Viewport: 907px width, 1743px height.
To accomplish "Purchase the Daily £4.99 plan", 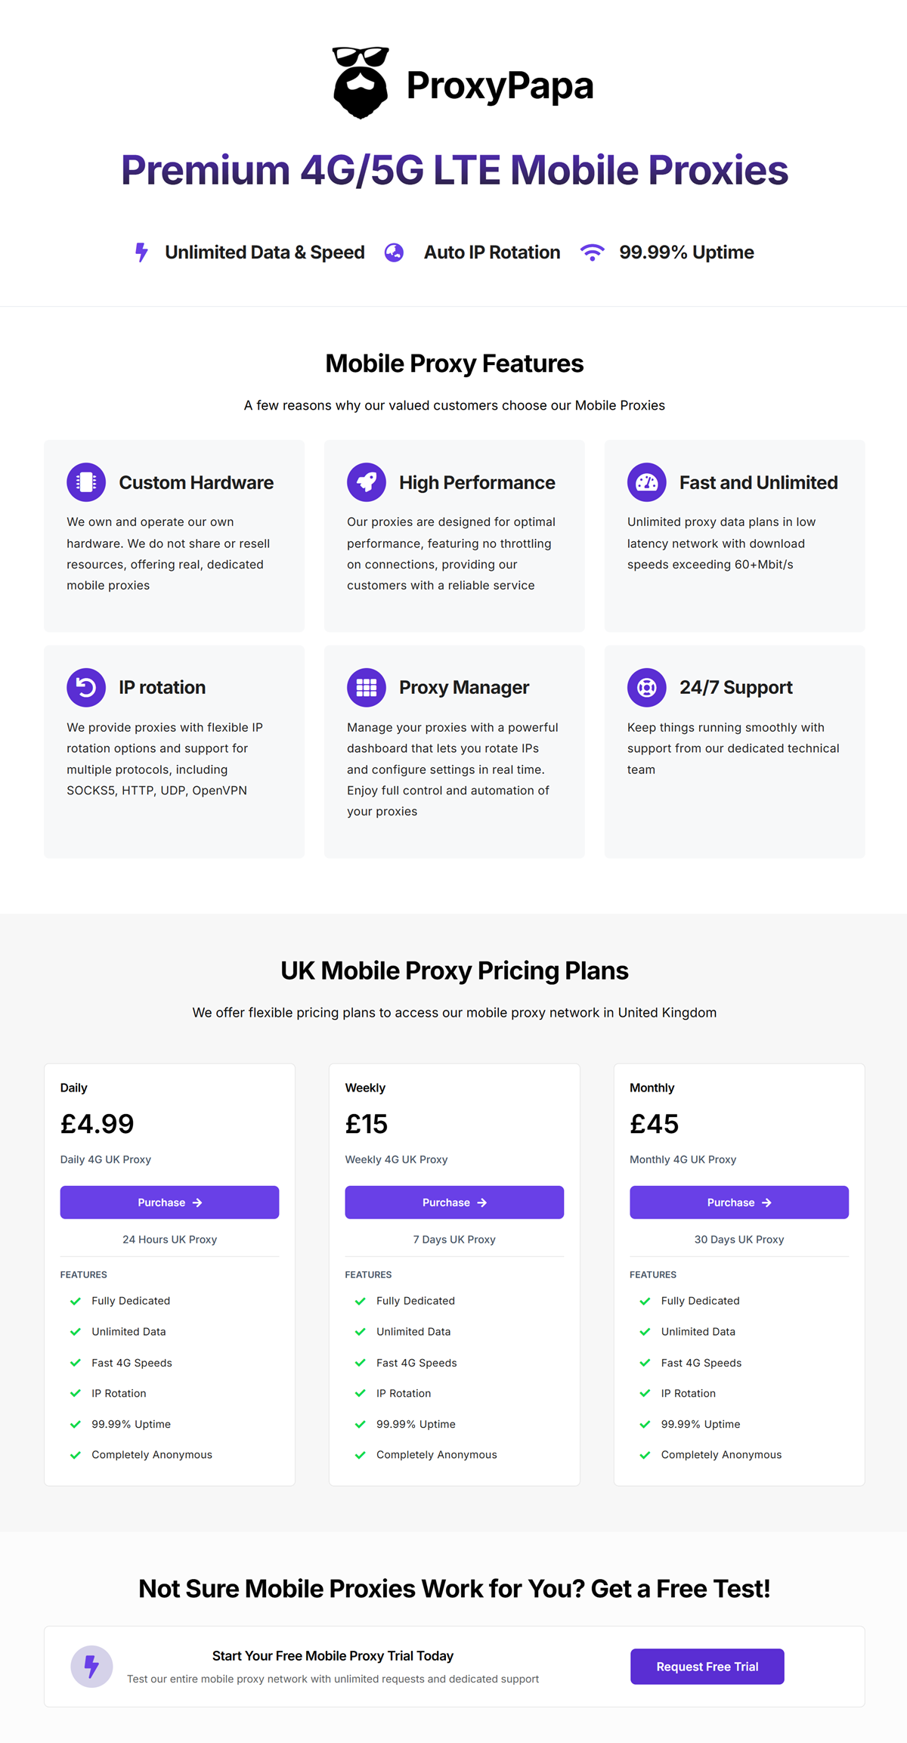I will pyautogui.click(x=169, y=1203).
